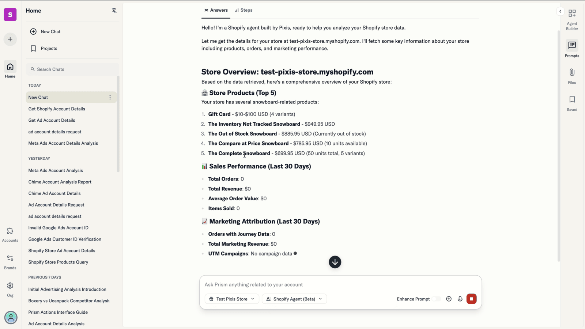View Saved items
585x329 pixels.
point(571,102)
